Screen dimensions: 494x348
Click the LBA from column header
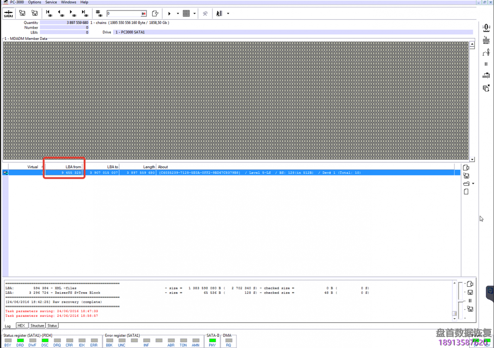point(64,167)
